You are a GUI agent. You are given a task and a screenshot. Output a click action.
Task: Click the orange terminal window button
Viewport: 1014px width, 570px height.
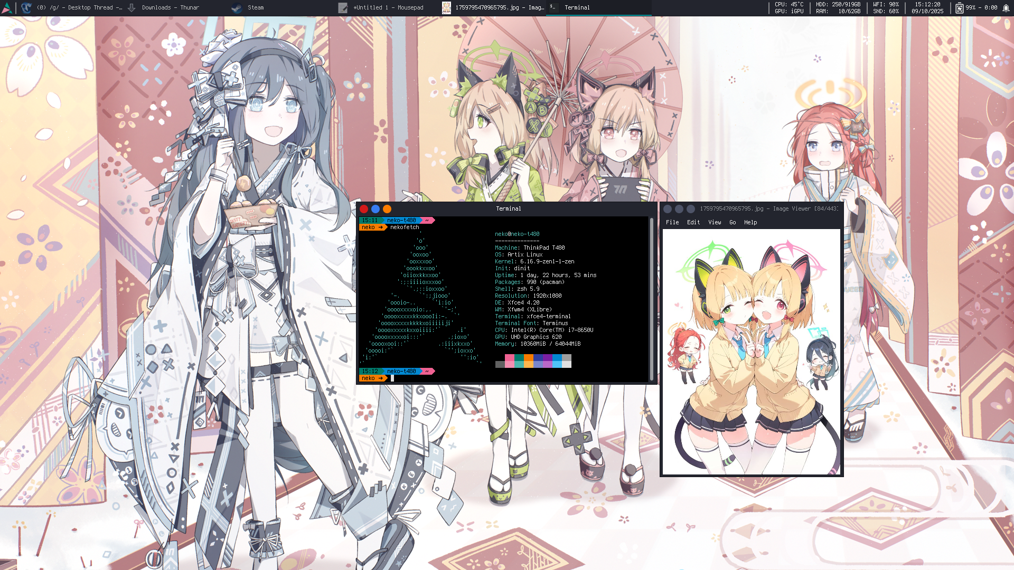387,209
